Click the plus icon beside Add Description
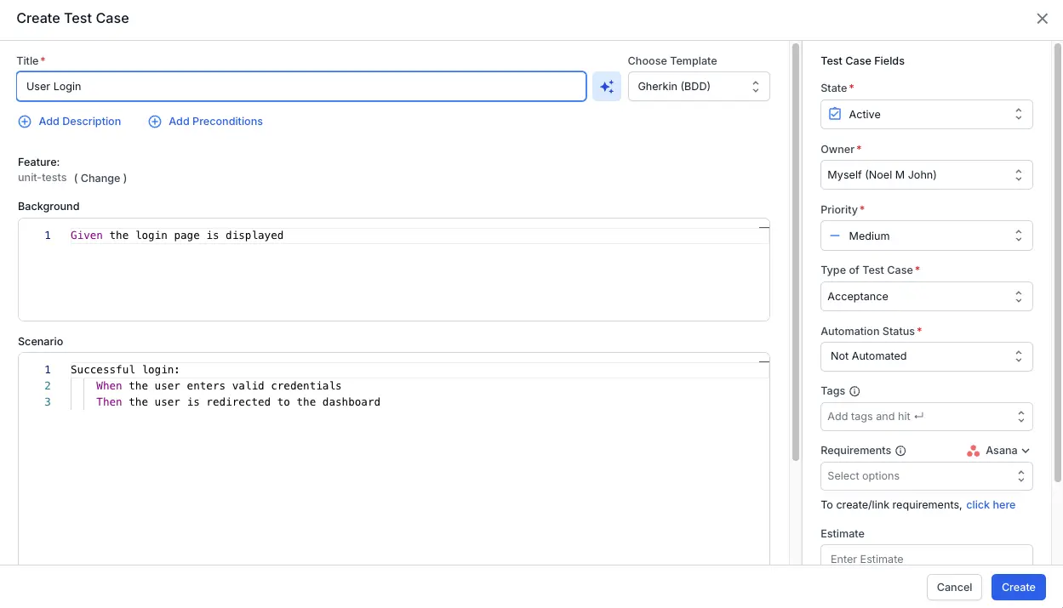 click(25, 122)
